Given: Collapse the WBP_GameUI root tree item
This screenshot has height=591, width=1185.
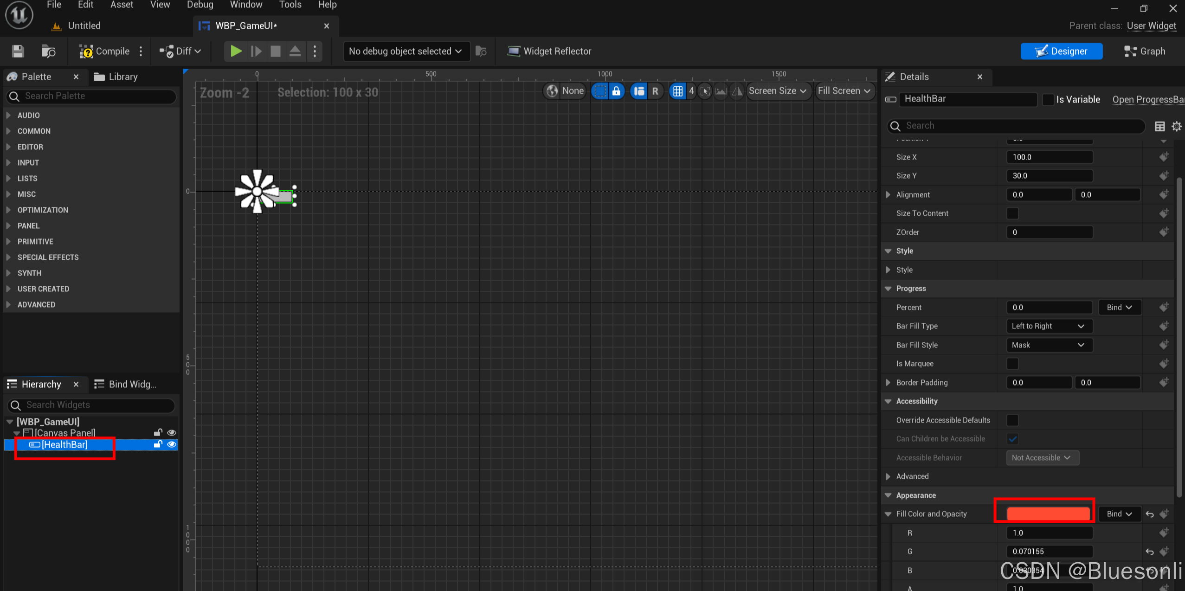Looking at the screenshot, I should [10, 422].
